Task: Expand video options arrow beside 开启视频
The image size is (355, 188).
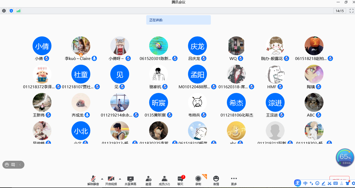Action: [120, 179]
